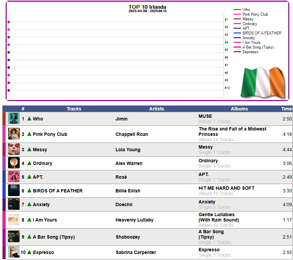
Task: Click the I Am Yours cover thumbnail
Action: [x=14, y=220]
